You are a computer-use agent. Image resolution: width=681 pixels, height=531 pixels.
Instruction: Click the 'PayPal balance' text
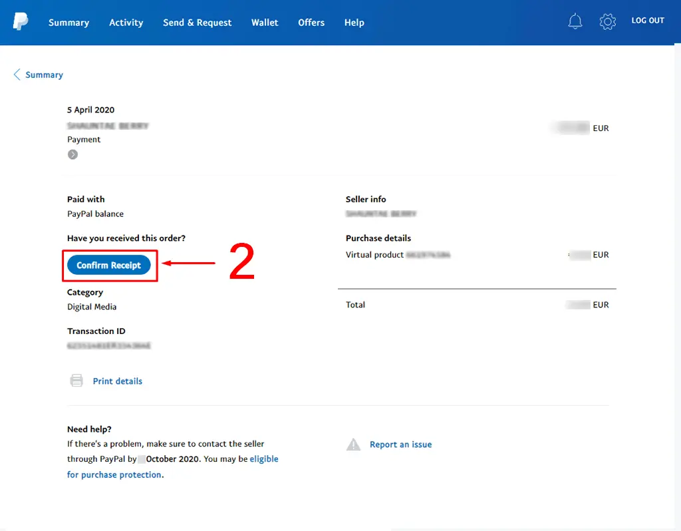click(95, 214)
